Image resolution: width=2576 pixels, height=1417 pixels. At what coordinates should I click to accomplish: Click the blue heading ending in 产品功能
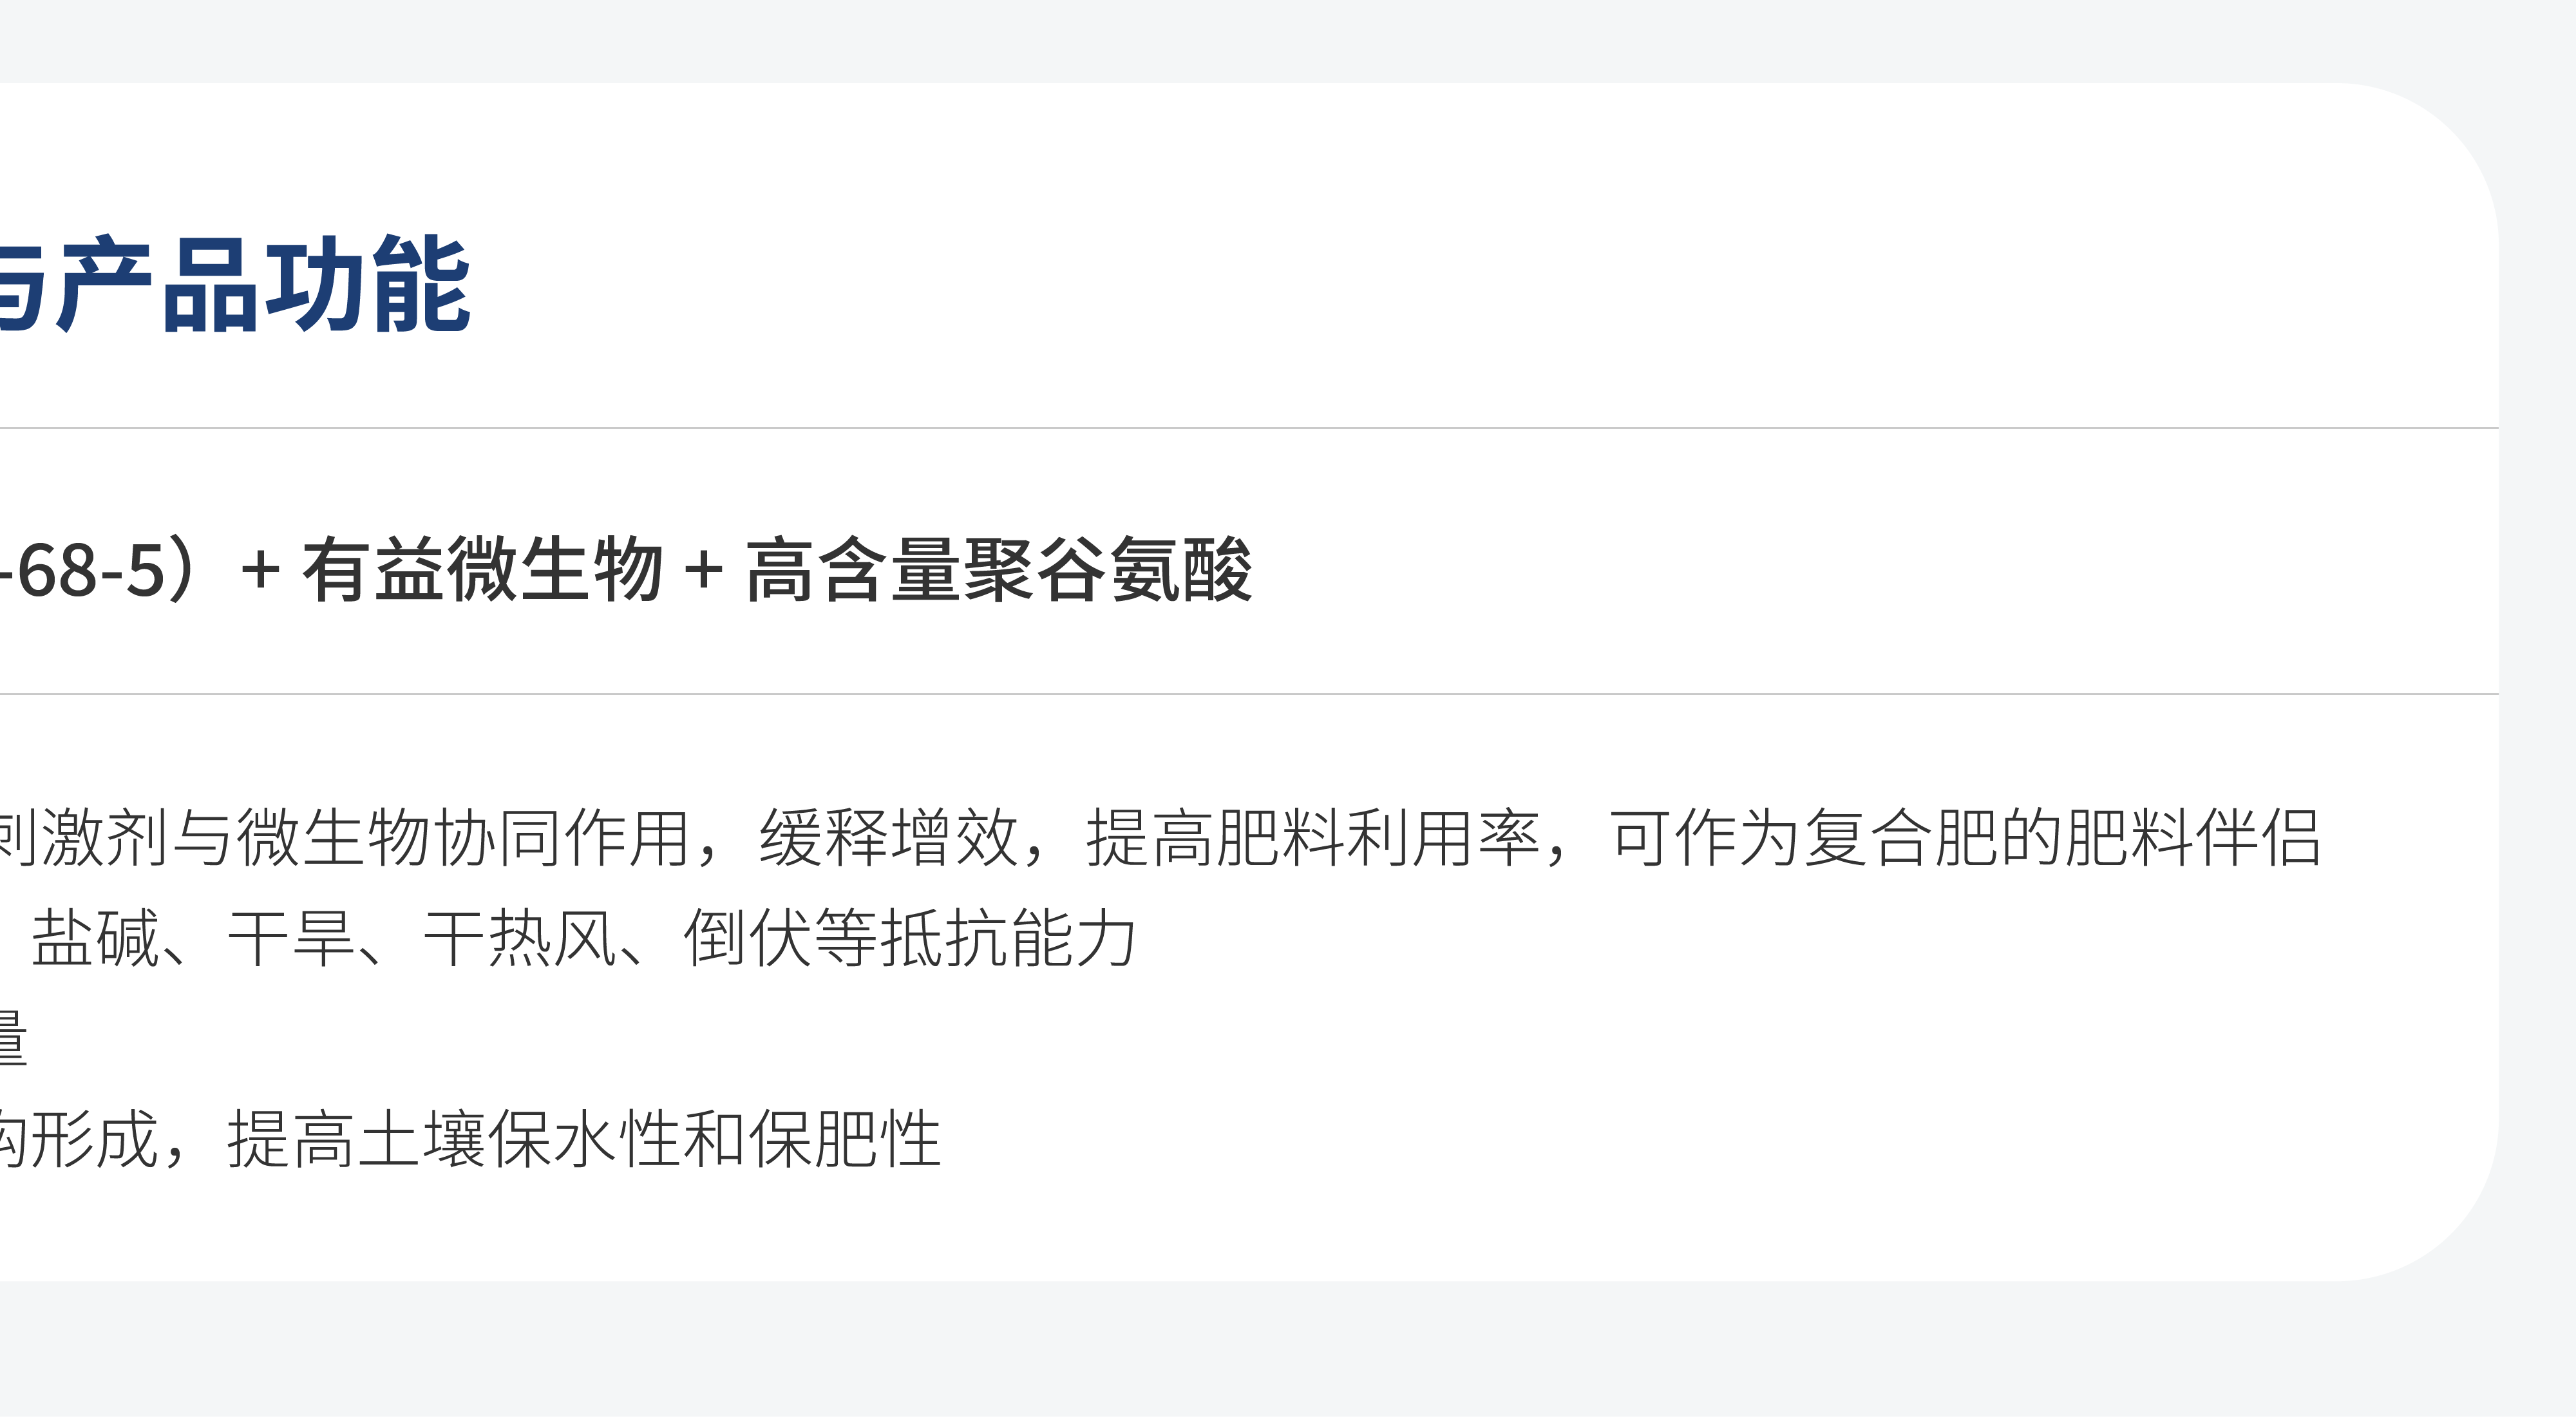point(235,285)
